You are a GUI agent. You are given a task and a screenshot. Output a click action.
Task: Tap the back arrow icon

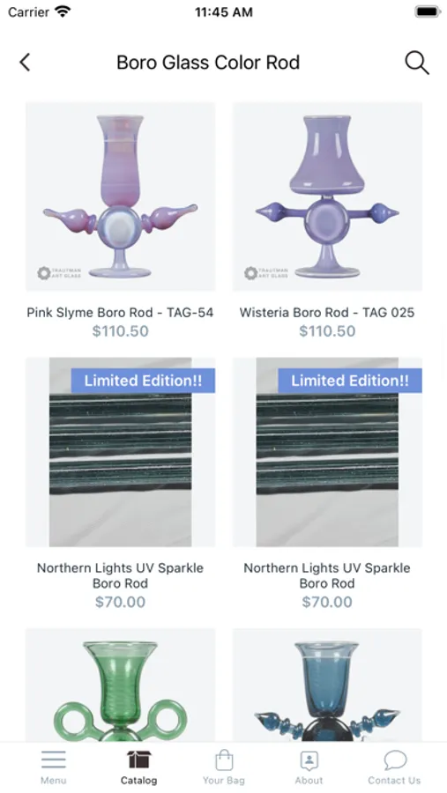click(25, 63)
